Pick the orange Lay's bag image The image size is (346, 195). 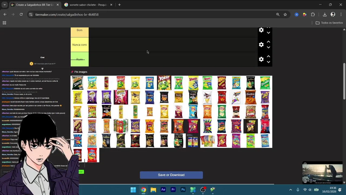click(x=207, y=112)
